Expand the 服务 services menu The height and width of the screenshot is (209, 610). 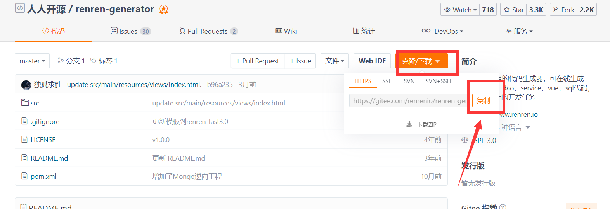click(519, 31)
